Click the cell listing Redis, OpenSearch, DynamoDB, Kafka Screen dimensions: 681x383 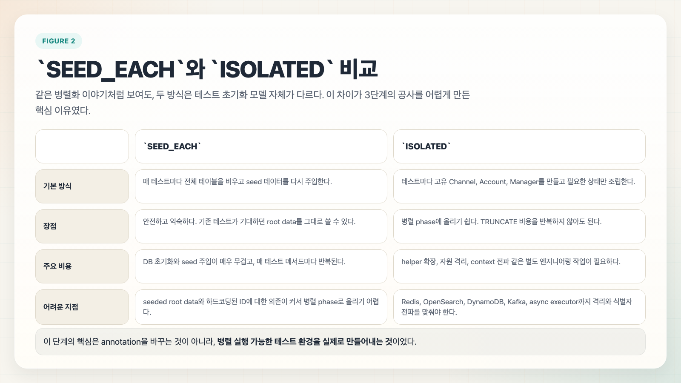tap(519, 307)
